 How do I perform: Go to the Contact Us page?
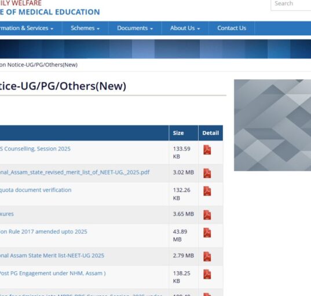tap(232, 28)
